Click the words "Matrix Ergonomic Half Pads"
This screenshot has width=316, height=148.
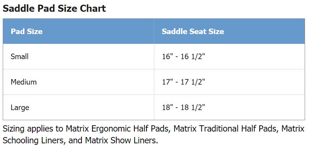[x=119, y=129]
